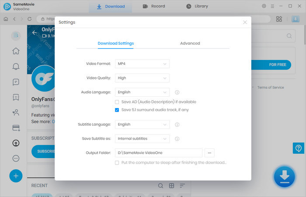Open the settings gear in title bar

(x=264, y=6)
